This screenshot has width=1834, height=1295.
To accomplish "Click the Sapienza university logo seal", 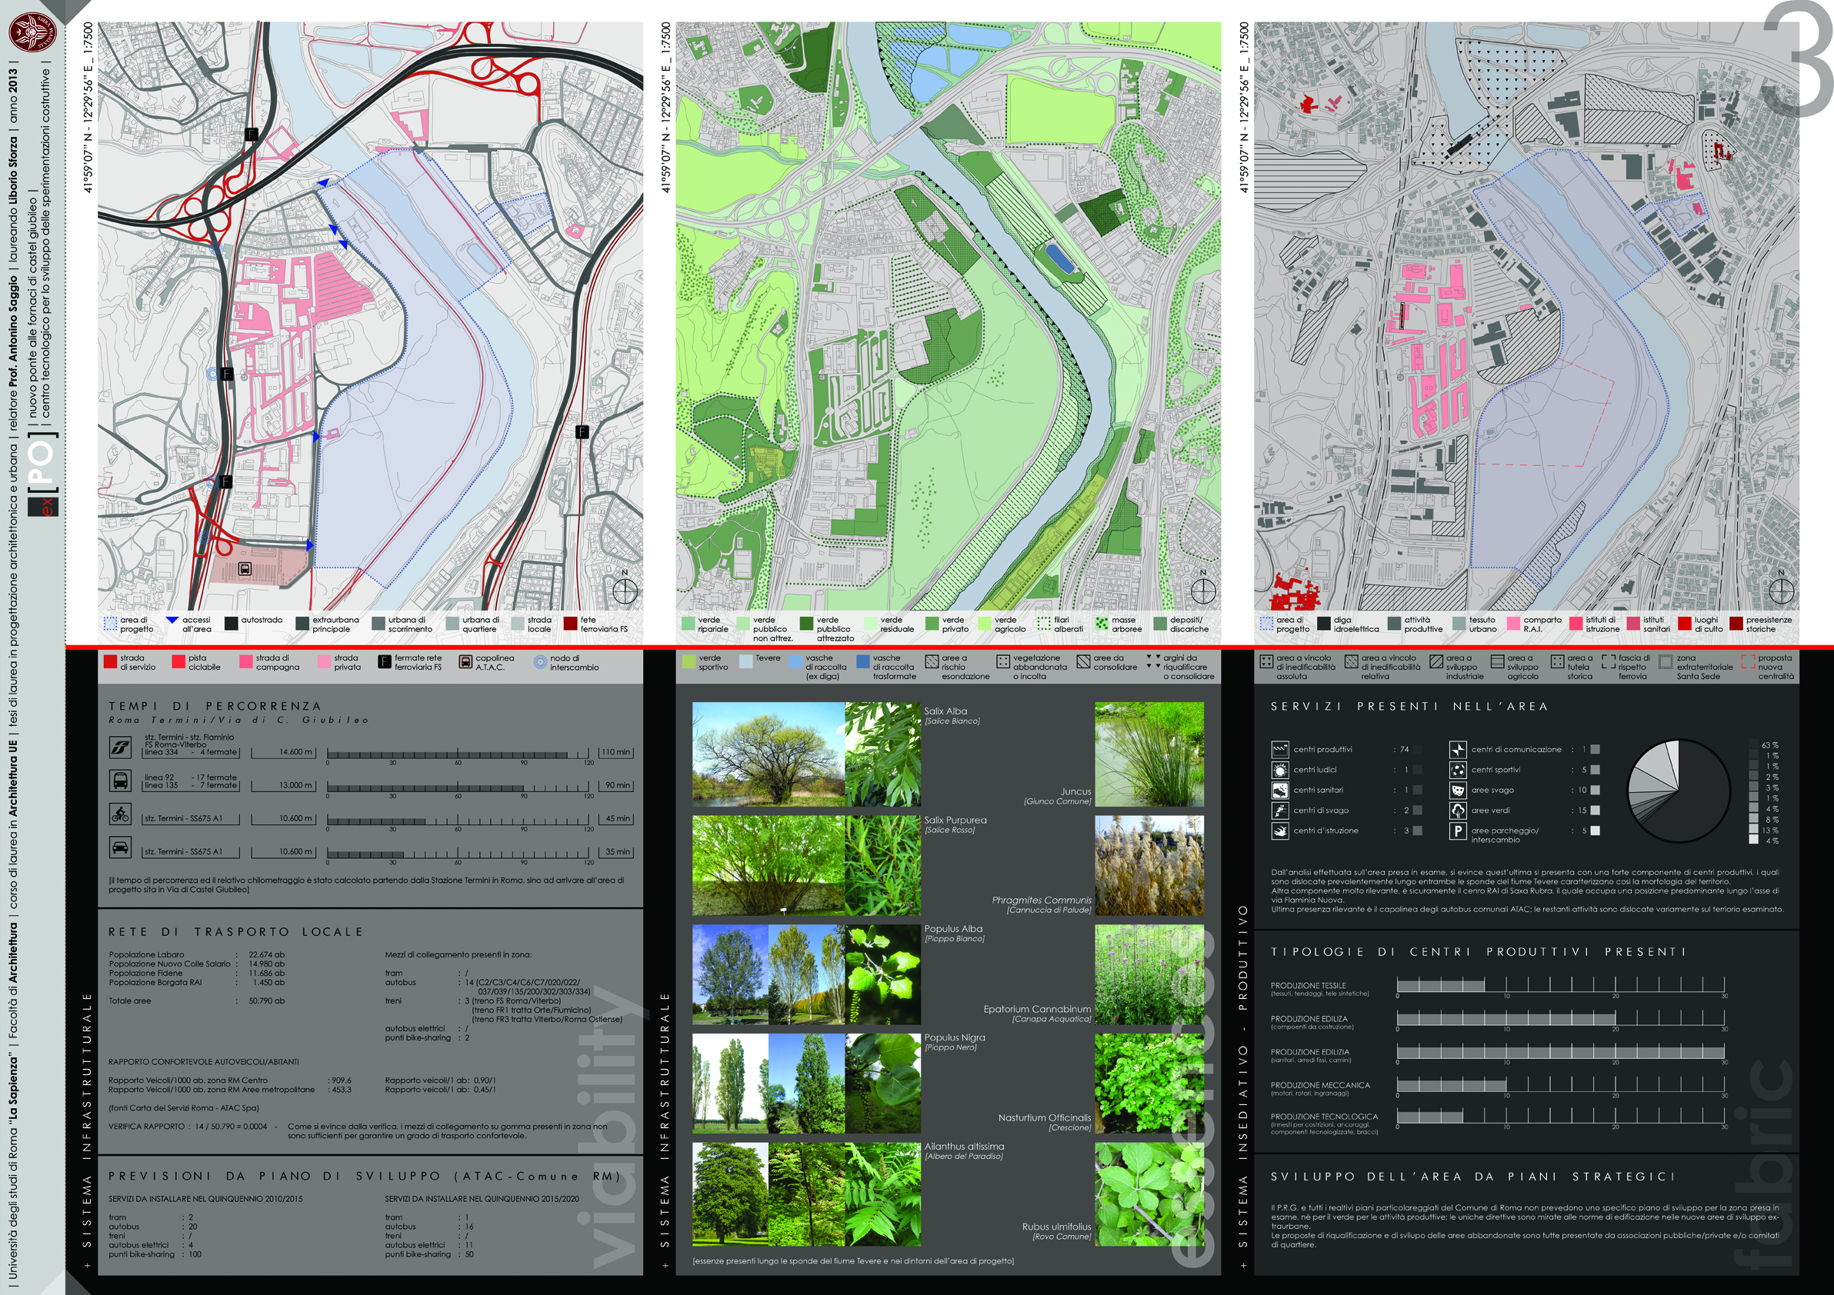I will [33, 34].
